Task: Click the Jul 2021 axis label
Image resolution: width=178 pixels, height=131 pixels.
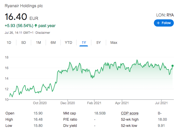Action: [x=161, y=103]
